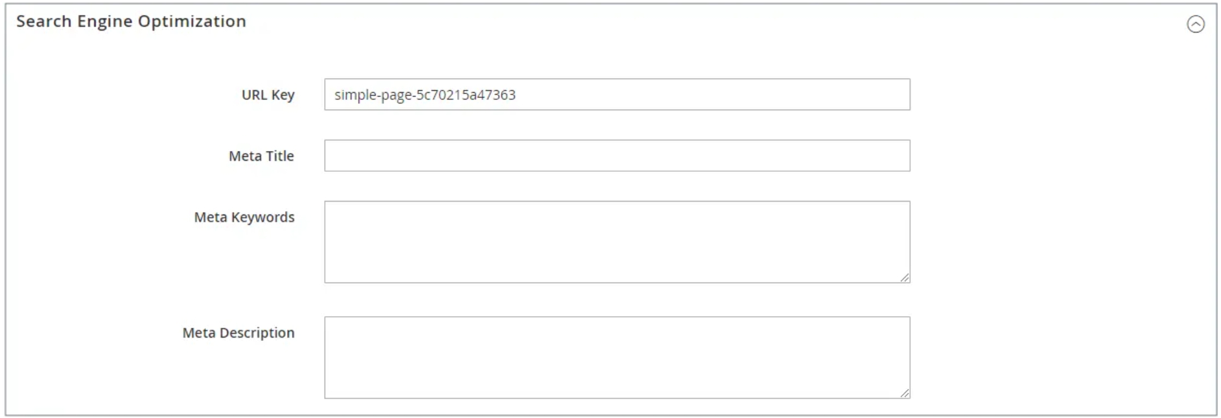Screen dimensions: 1221x418
Task: Click the word Search in the section heading
Action: point(43,21)
